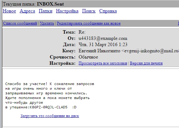
Task: Click the line запрашиваемых игр временно кончились.
Action: tap(46, 93)
